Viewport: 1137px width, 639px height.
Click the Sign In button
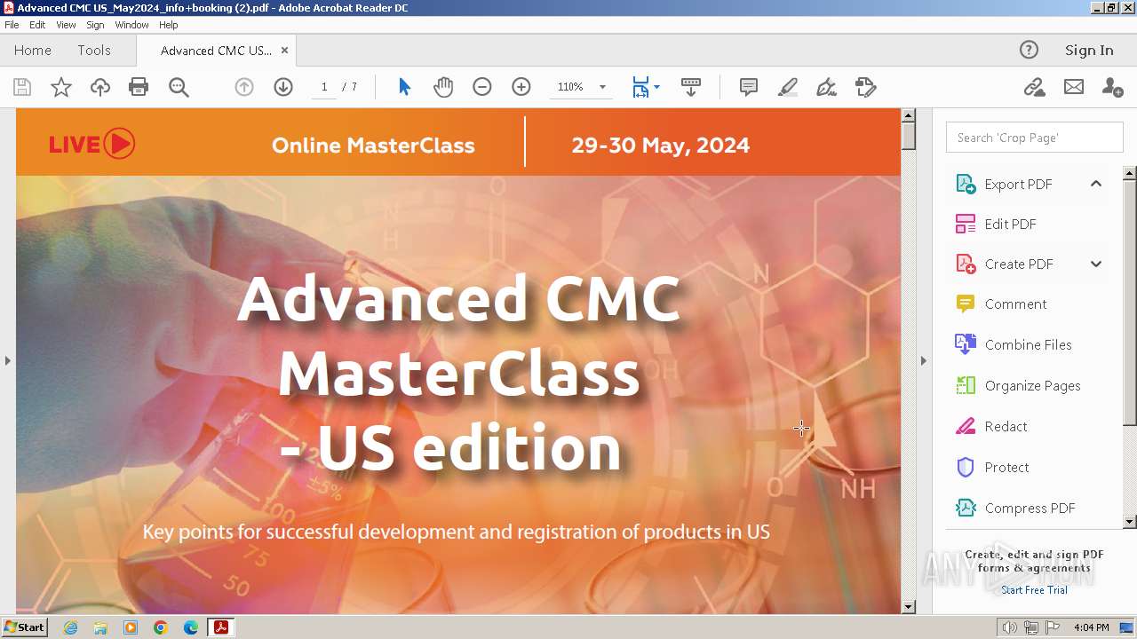[1089, 51]
